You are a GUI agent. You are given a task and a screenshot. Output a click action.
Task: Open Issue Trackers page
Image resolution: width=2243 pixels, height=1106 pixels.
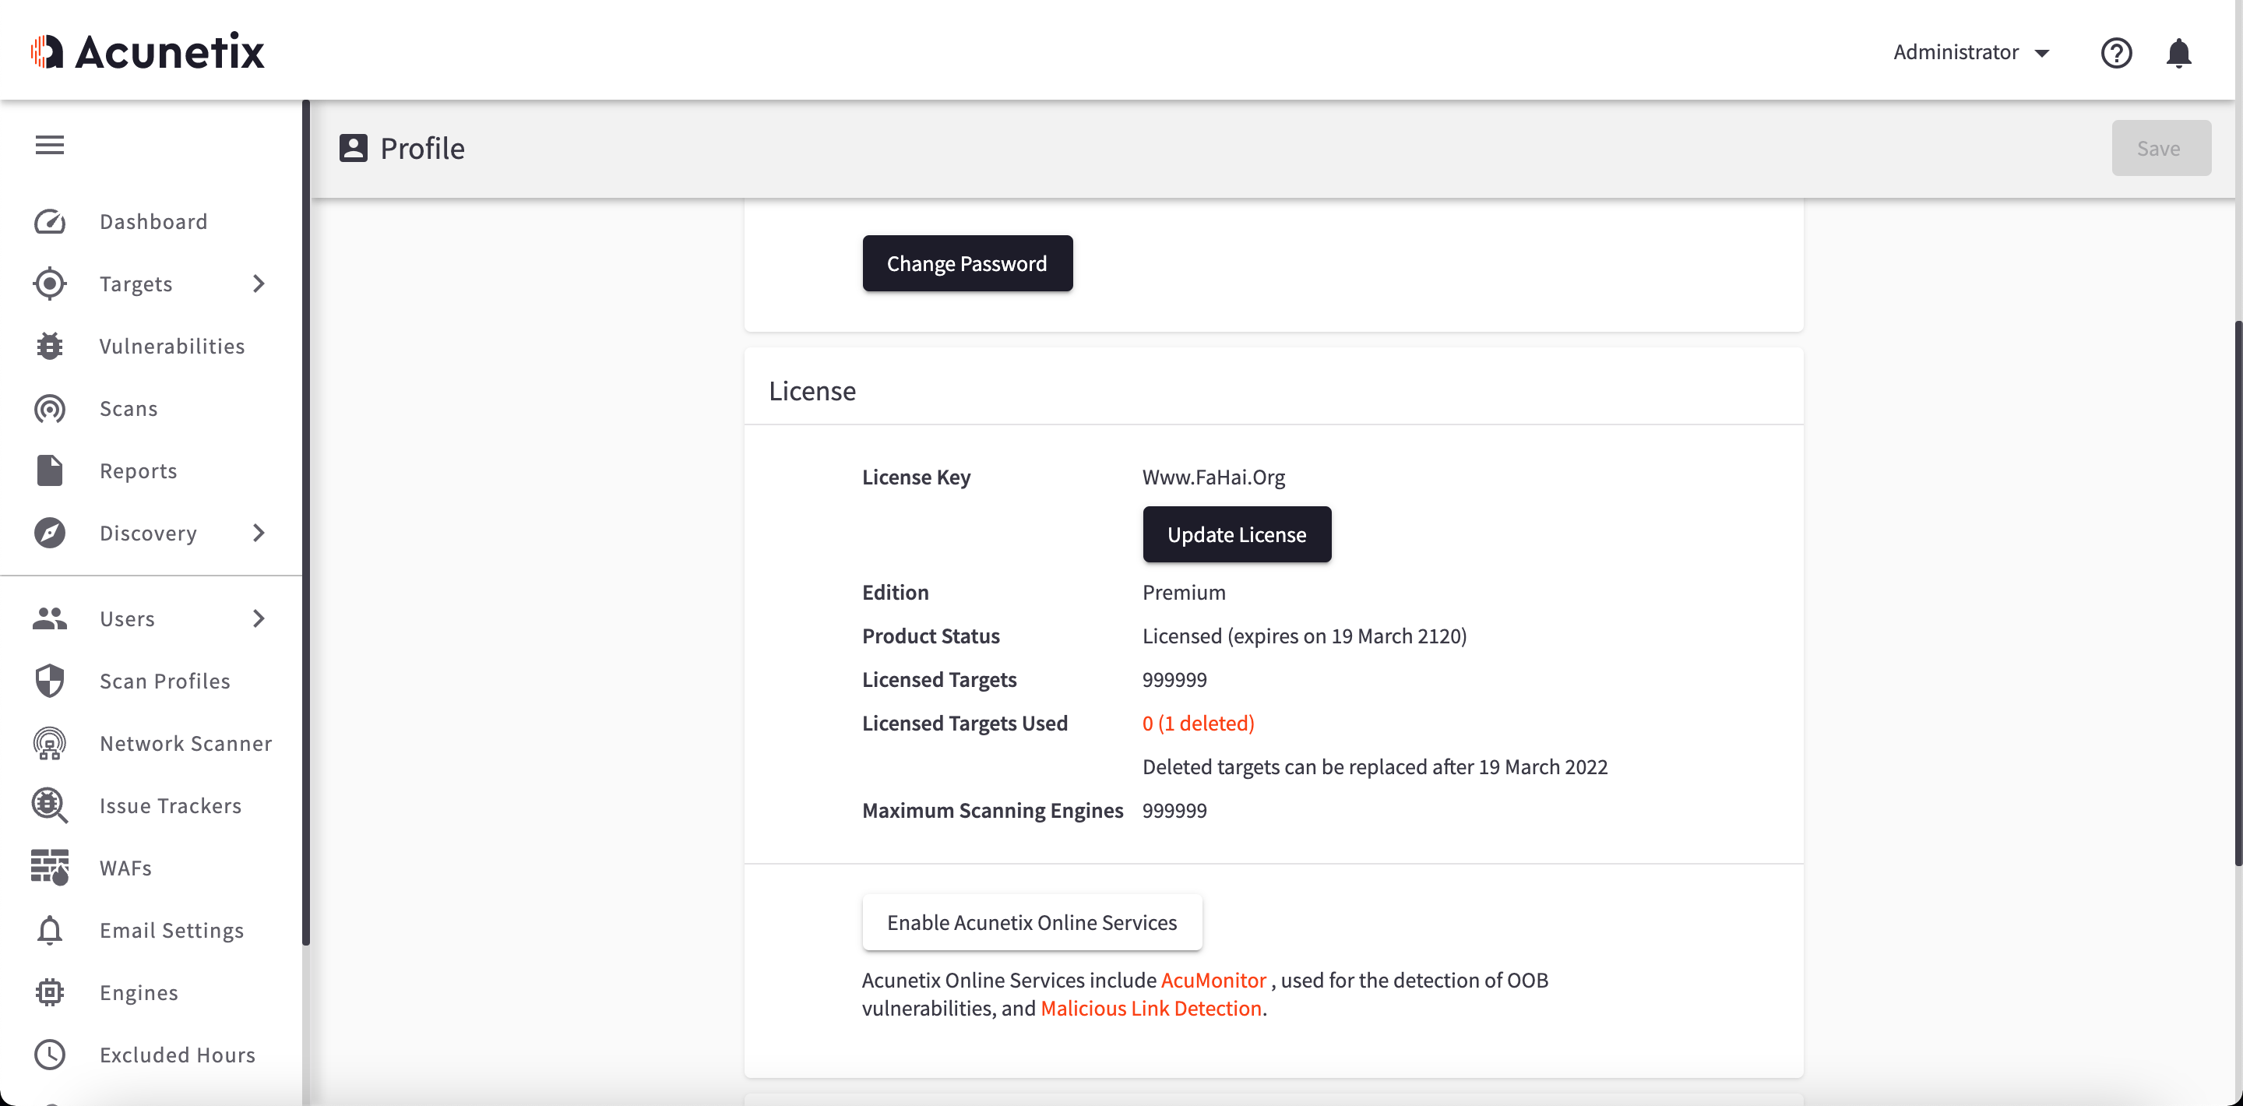[171, 805]
